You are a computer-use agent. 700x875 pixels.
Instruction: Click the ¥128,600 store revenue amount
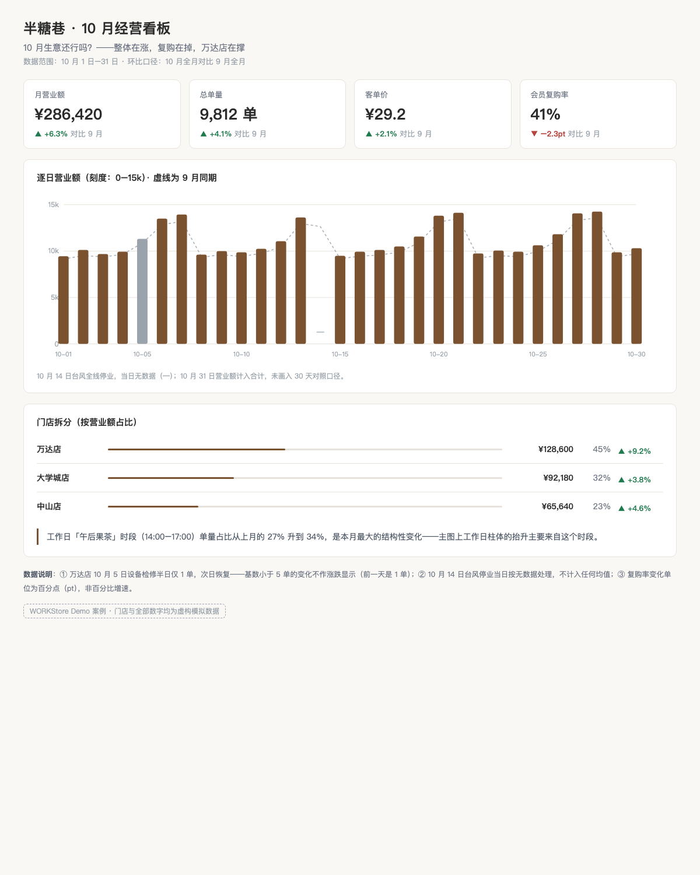[x=556, y=449]
